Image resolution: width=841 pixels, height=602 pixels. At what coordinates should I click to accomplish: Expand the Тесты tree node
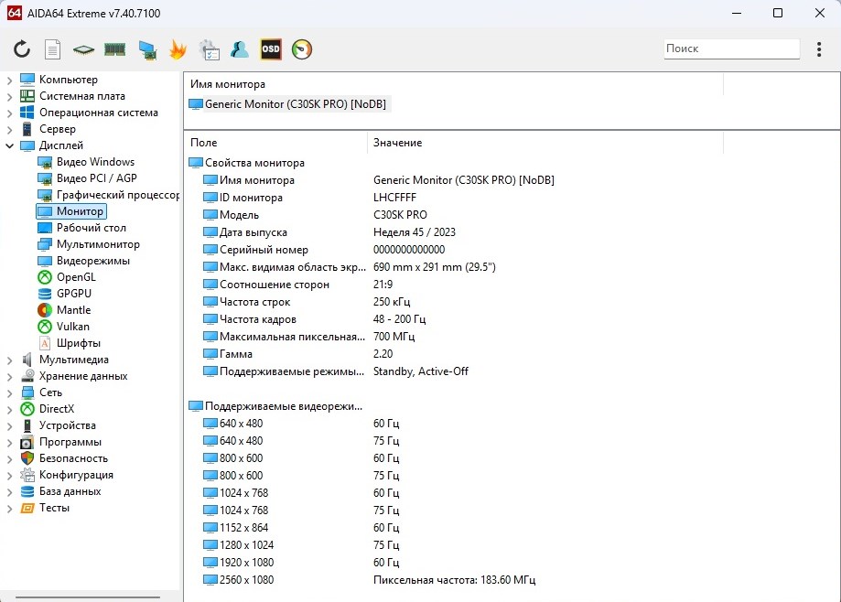(x=9, y=508)
